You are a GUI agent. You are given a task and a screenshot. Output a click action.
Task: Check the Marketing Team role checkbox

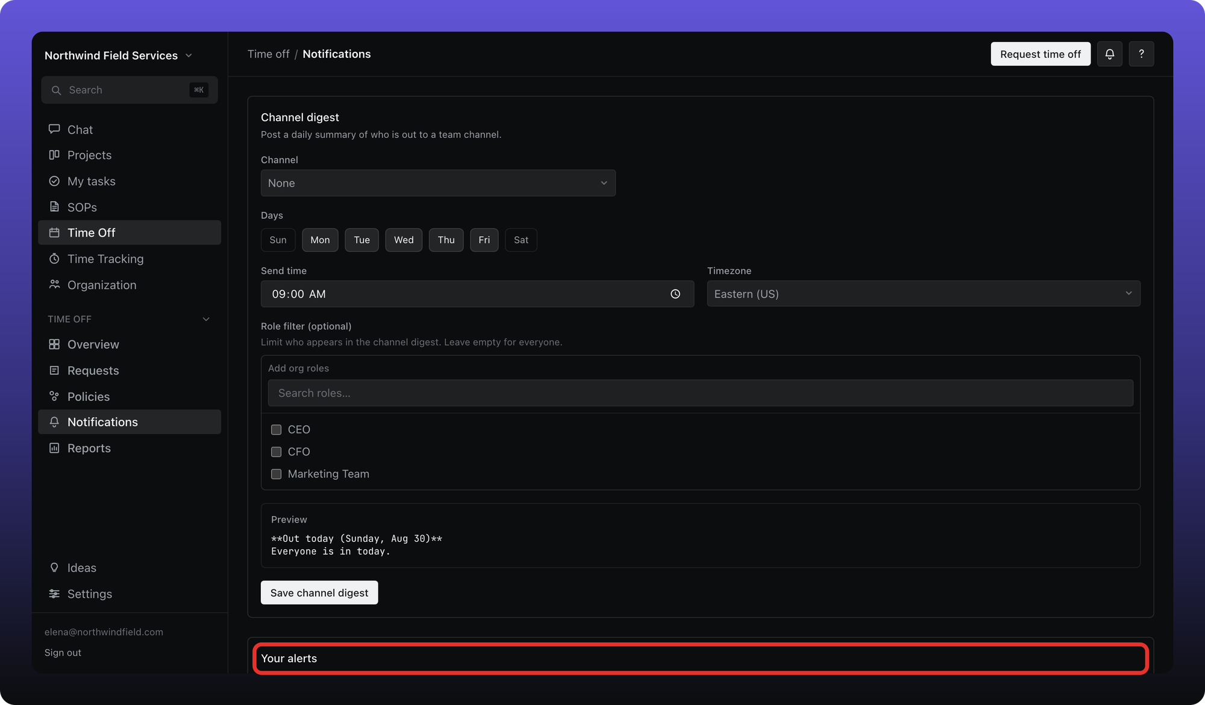(x=276, y=474)
